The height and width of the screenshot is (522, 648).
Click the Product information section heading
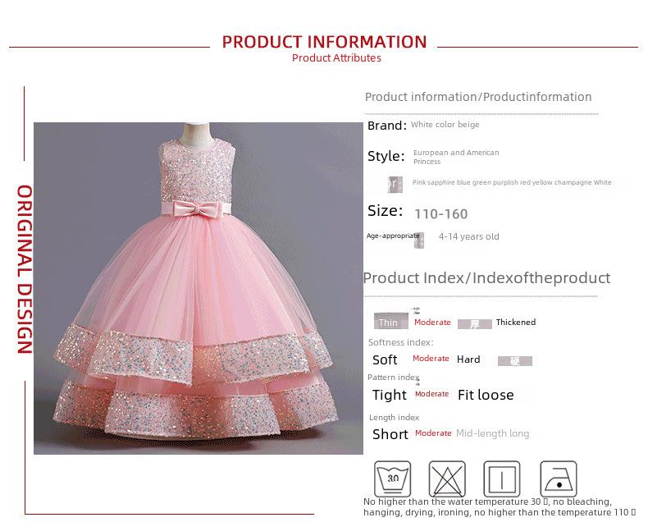coord(478,97)
